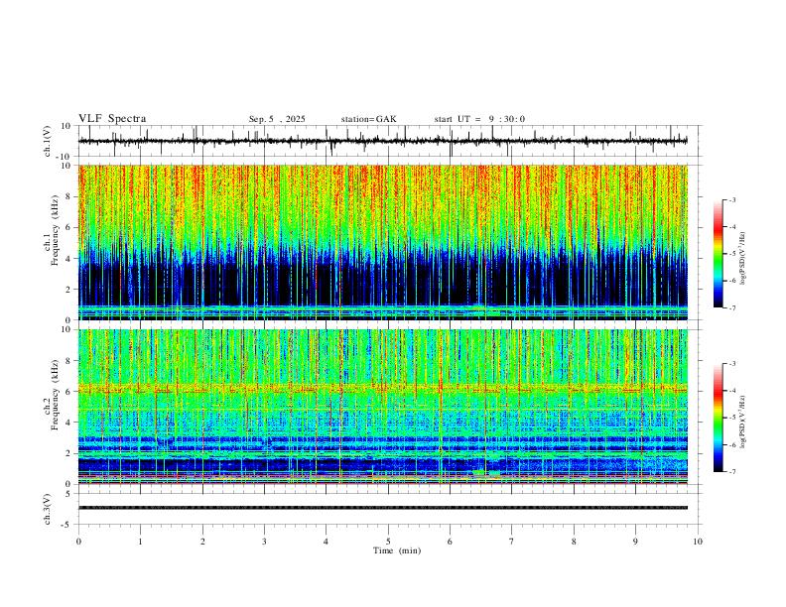786x607 pixels.
Task: Click the time axis tick label "7"
Action: point(512,542)
